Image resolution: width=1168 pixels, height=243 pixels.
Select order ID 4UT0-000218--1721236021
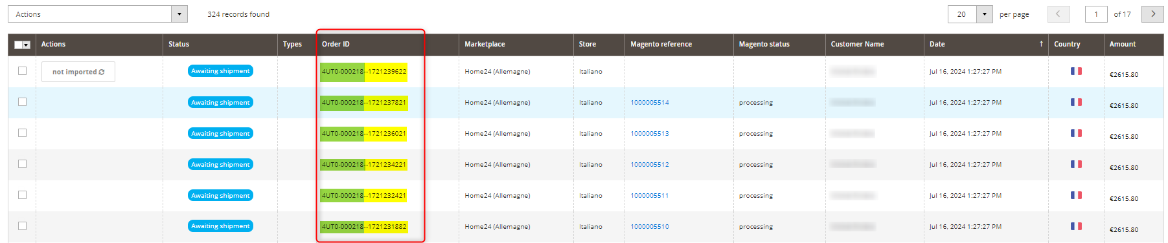(364, 134)
